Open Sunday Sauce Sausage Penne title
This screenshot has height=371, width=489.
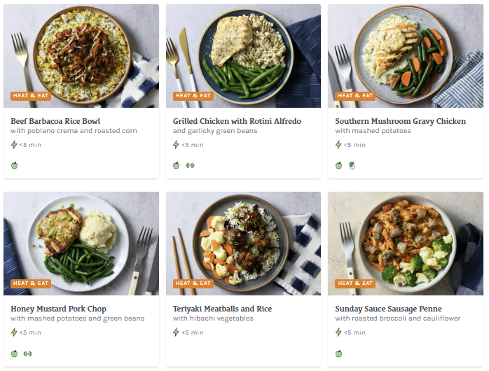coord(388,309)
